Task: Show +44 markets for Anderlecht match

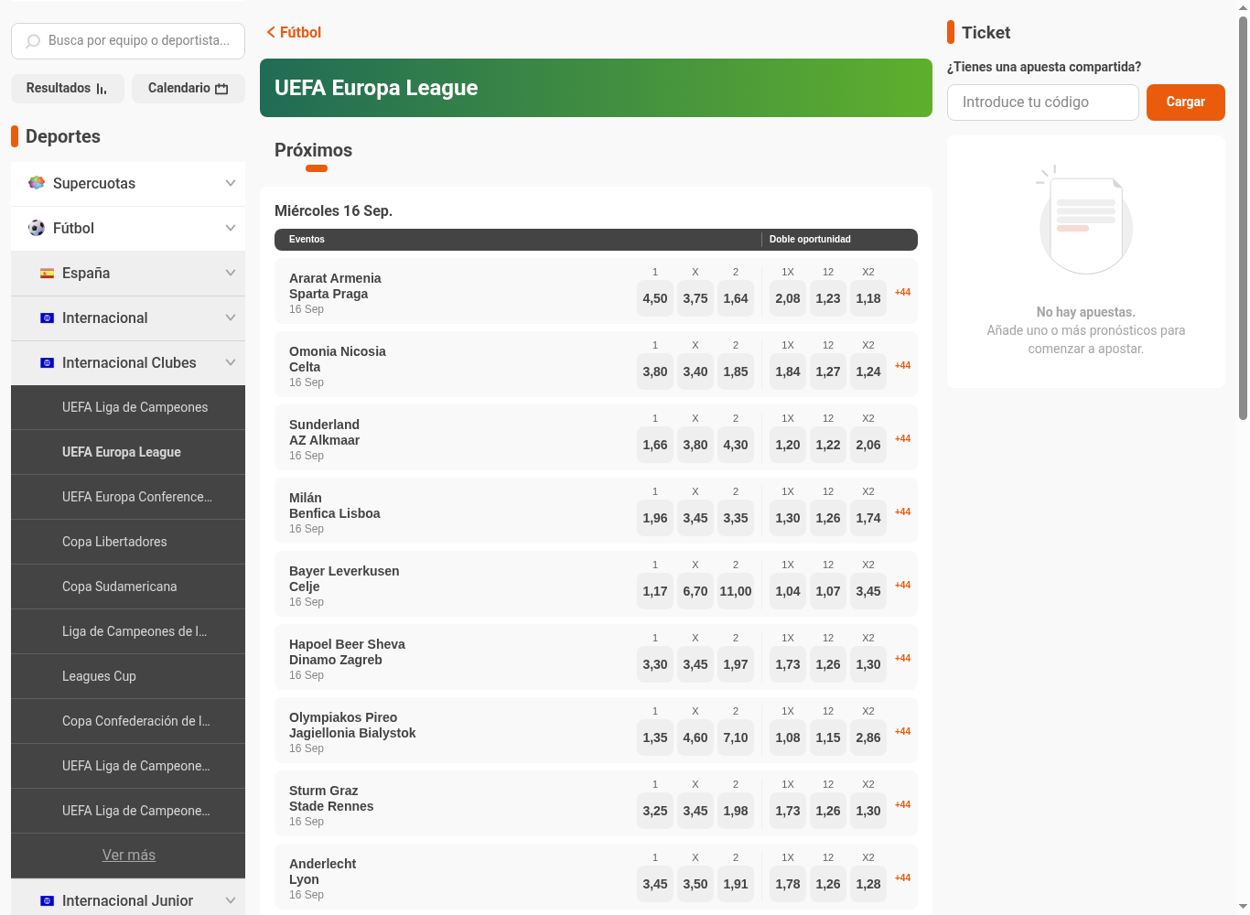Action: point(902,877)
